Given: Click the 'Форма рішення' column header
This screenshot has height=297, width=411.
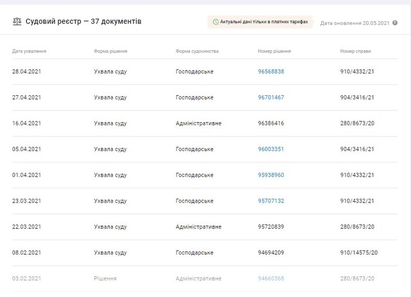Looking at the screenshot, I should click(x=112, y=51).
